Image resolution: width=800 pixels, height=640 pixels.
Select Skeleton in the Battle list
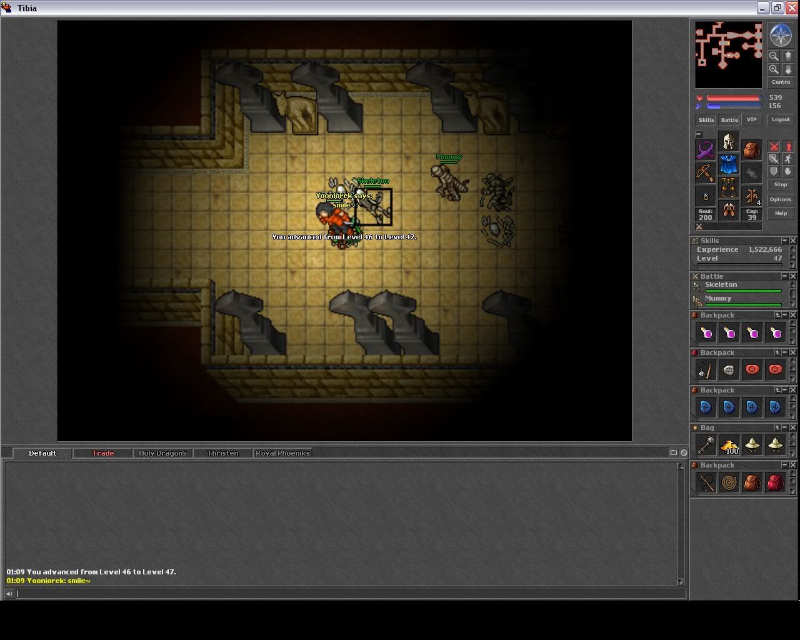[x=737, y=286]
